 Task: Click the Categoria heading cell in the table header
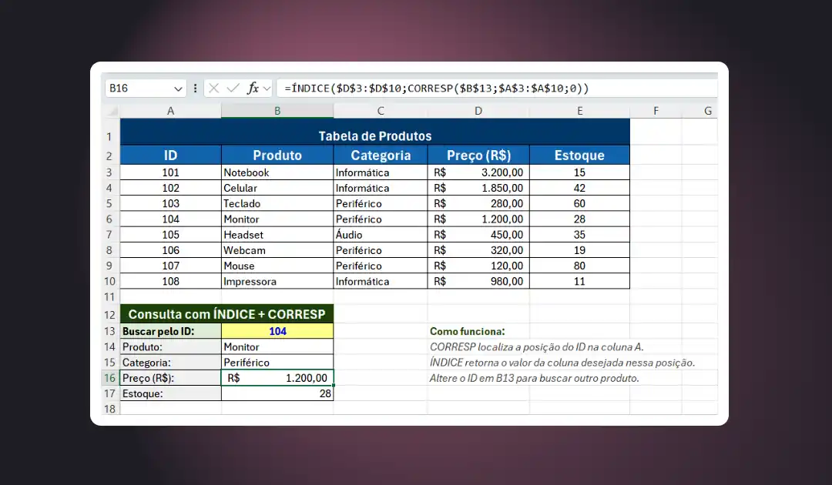[381, 156]
